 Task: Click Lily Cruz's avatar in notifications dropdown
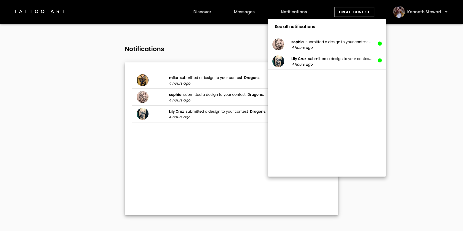click(278, 61)
